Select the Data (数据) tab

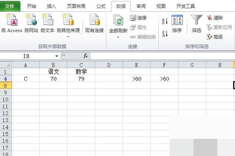coord(121,6)
